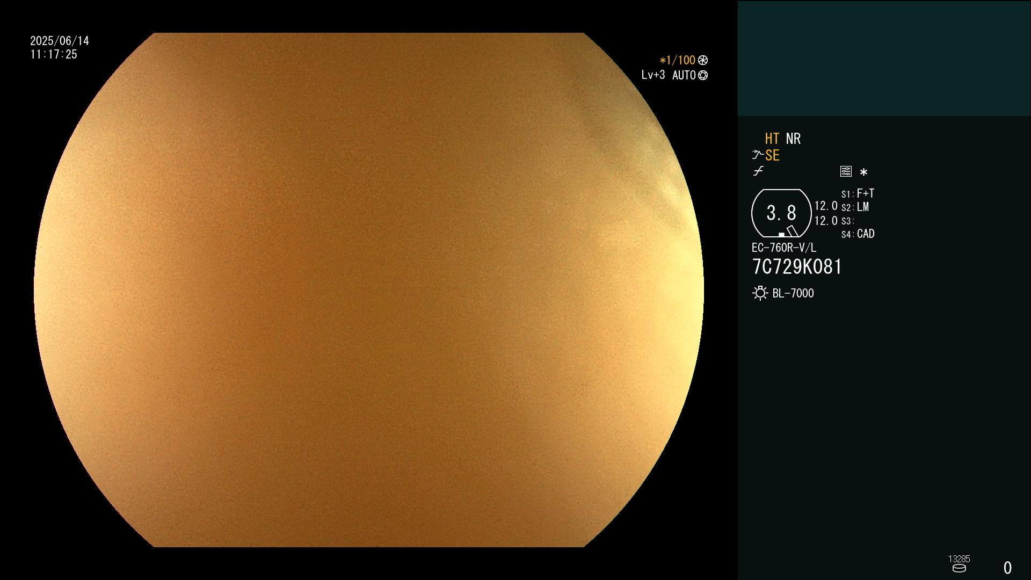Open the sliders settings icon

tap(846, 171)
